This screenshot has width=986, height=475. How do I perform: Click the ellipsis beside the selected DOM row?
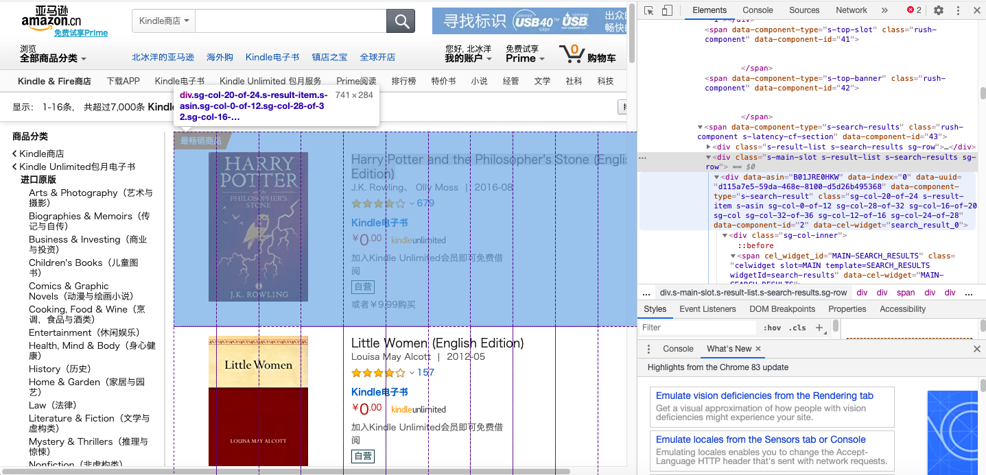643,158
